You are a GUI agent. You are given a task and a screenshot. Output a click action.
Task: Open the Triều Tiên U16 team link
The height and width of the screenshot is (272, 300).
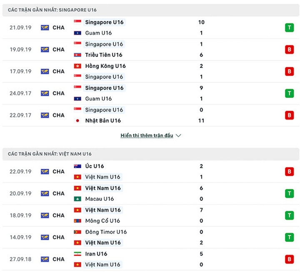pyautogui.click(x=103, y=55)
